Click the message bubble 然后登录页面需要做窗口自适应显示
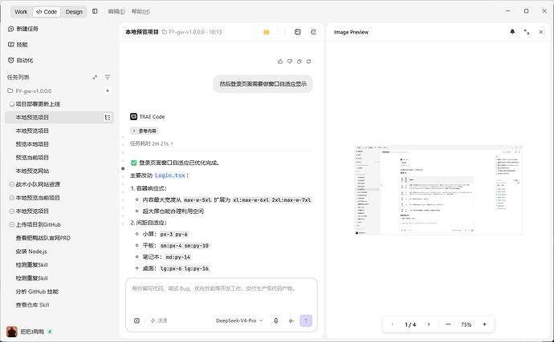This screenshot has width=554, height=342. 263,84
